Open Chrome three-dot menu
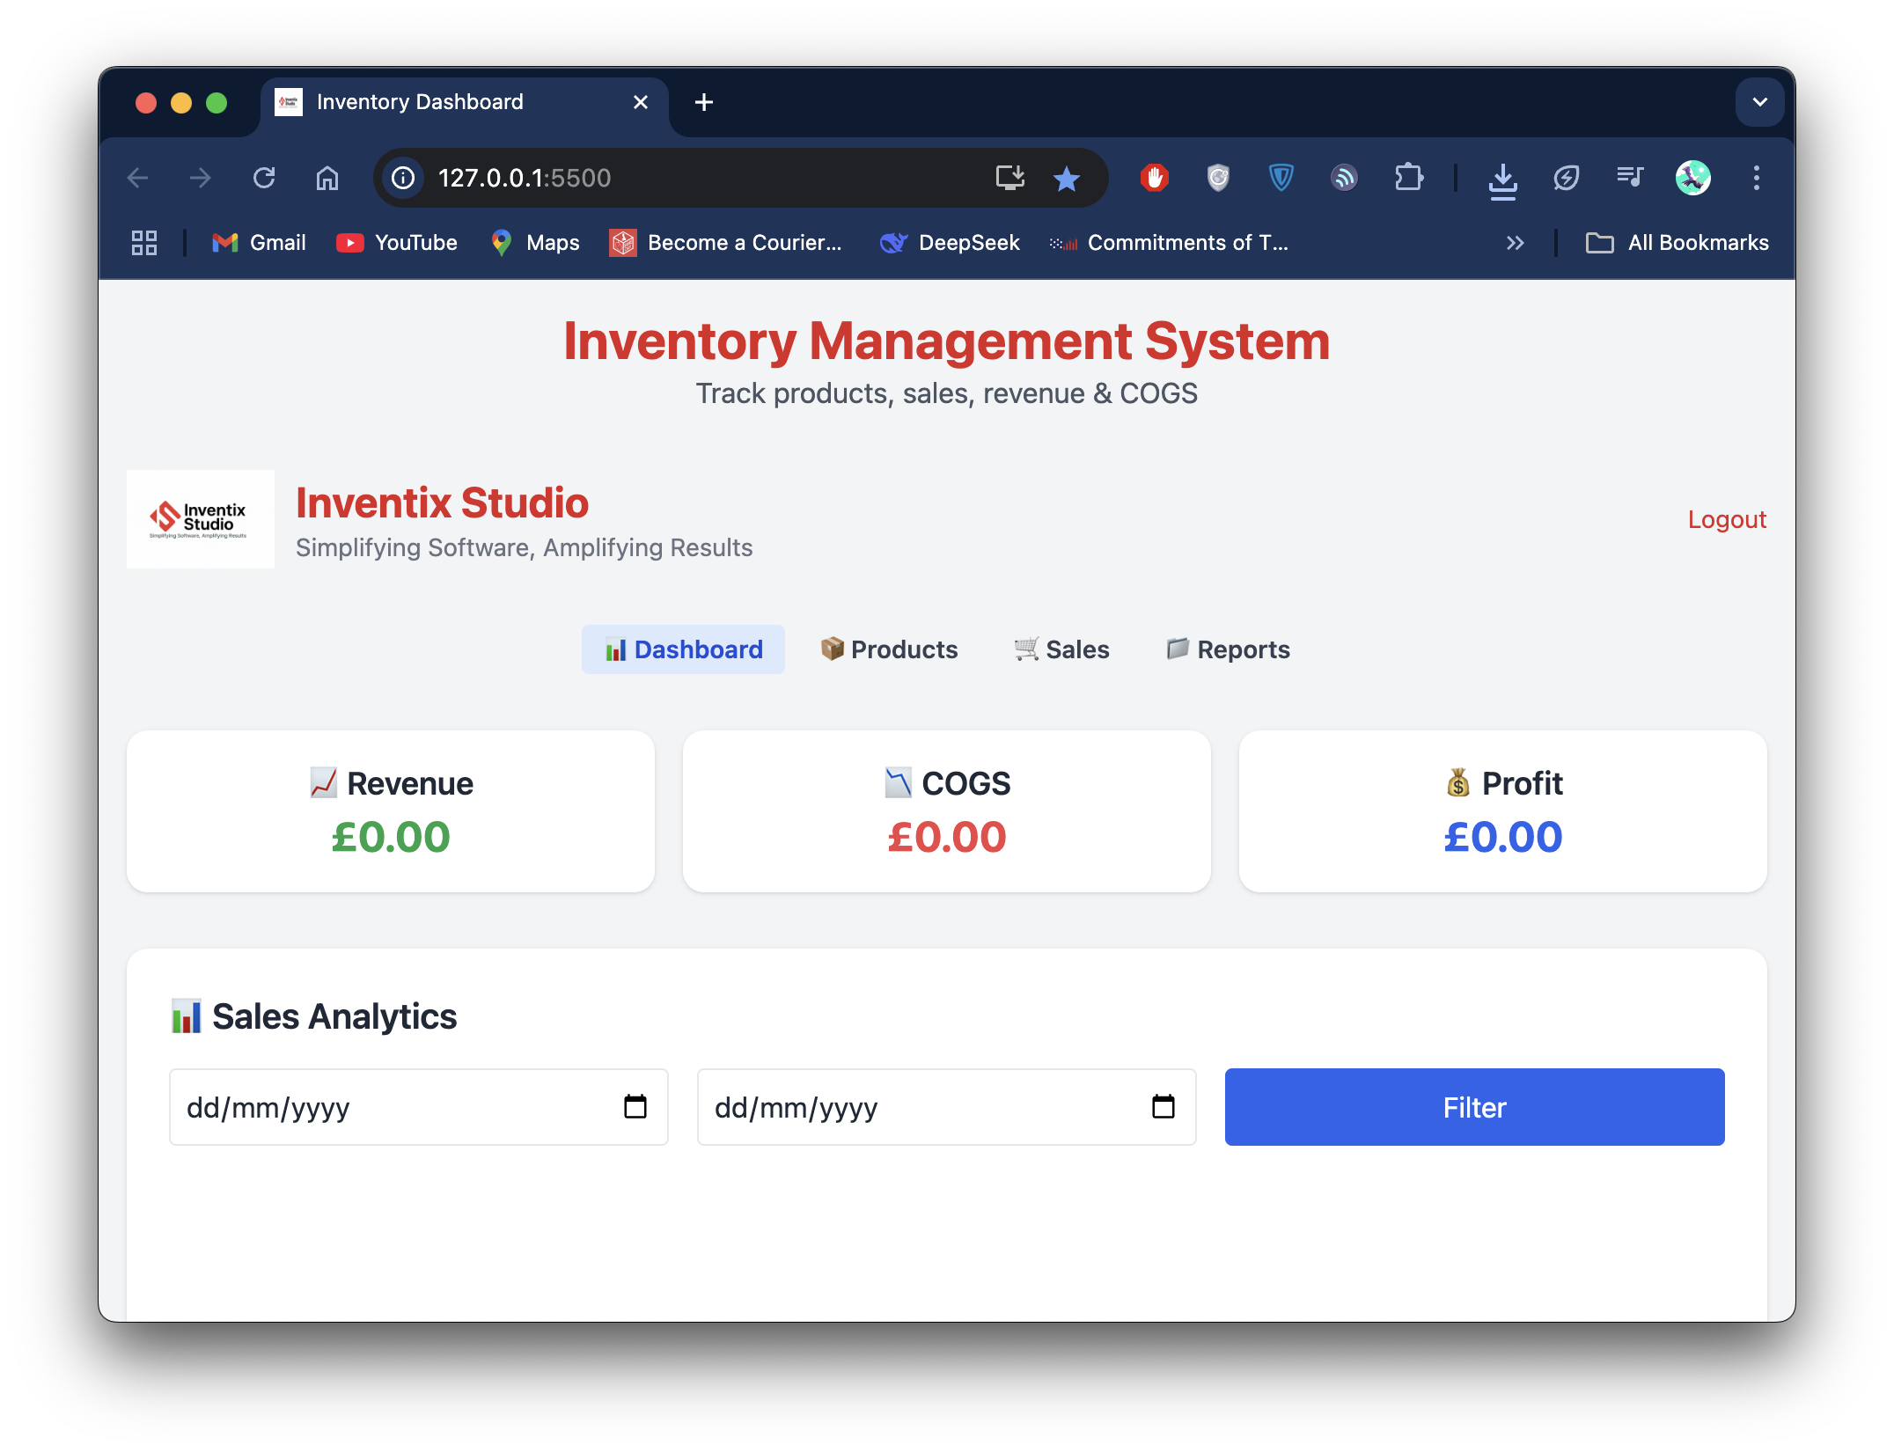1894x1452 pixels. (1757, 179)
